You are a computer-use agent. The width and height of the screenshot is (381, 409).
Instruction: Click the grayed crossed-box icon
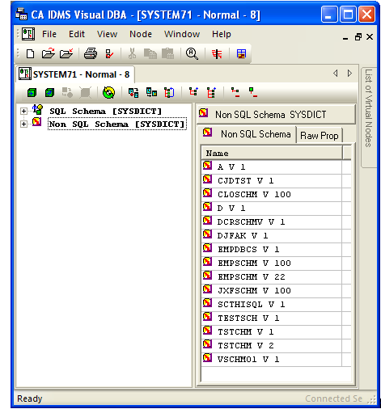(x=86, y=93)
